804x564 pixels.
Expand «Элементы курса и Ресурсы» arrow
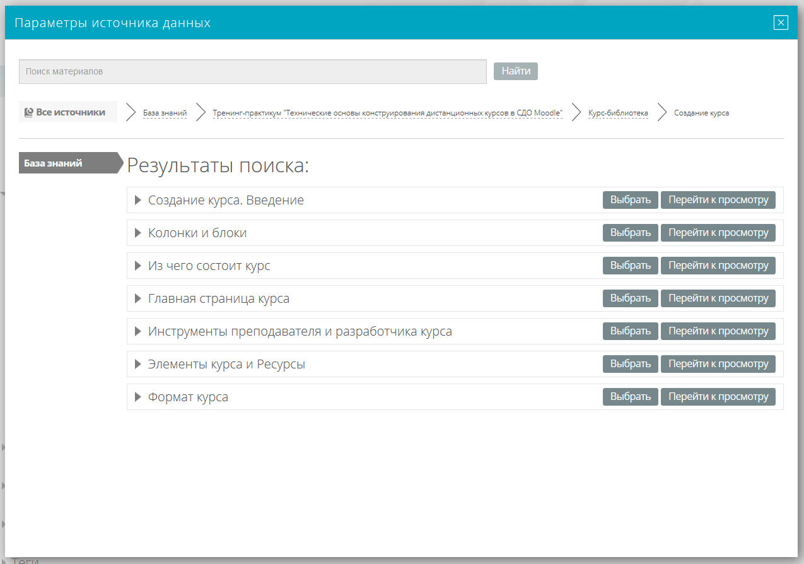point(138,364)
